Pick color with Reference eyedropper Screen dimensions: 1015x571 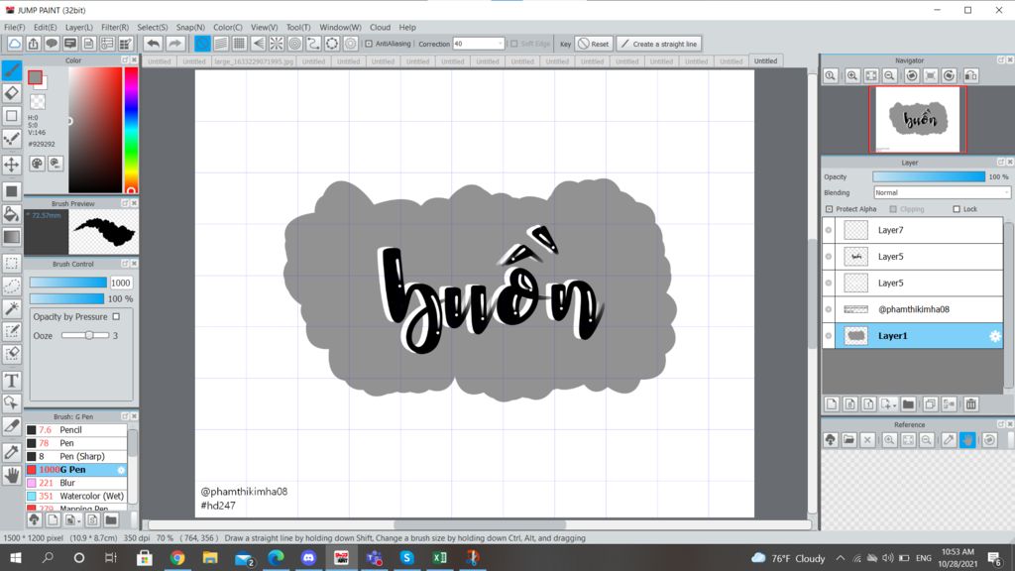(949, 440)
